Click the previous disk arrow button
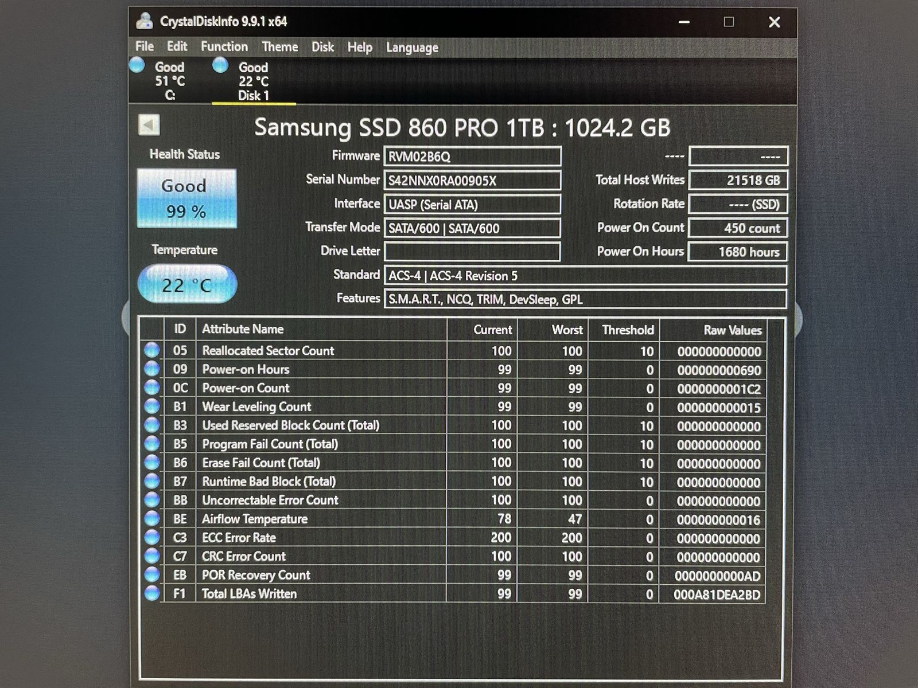 pyautogui.click(x=149, y=125)
